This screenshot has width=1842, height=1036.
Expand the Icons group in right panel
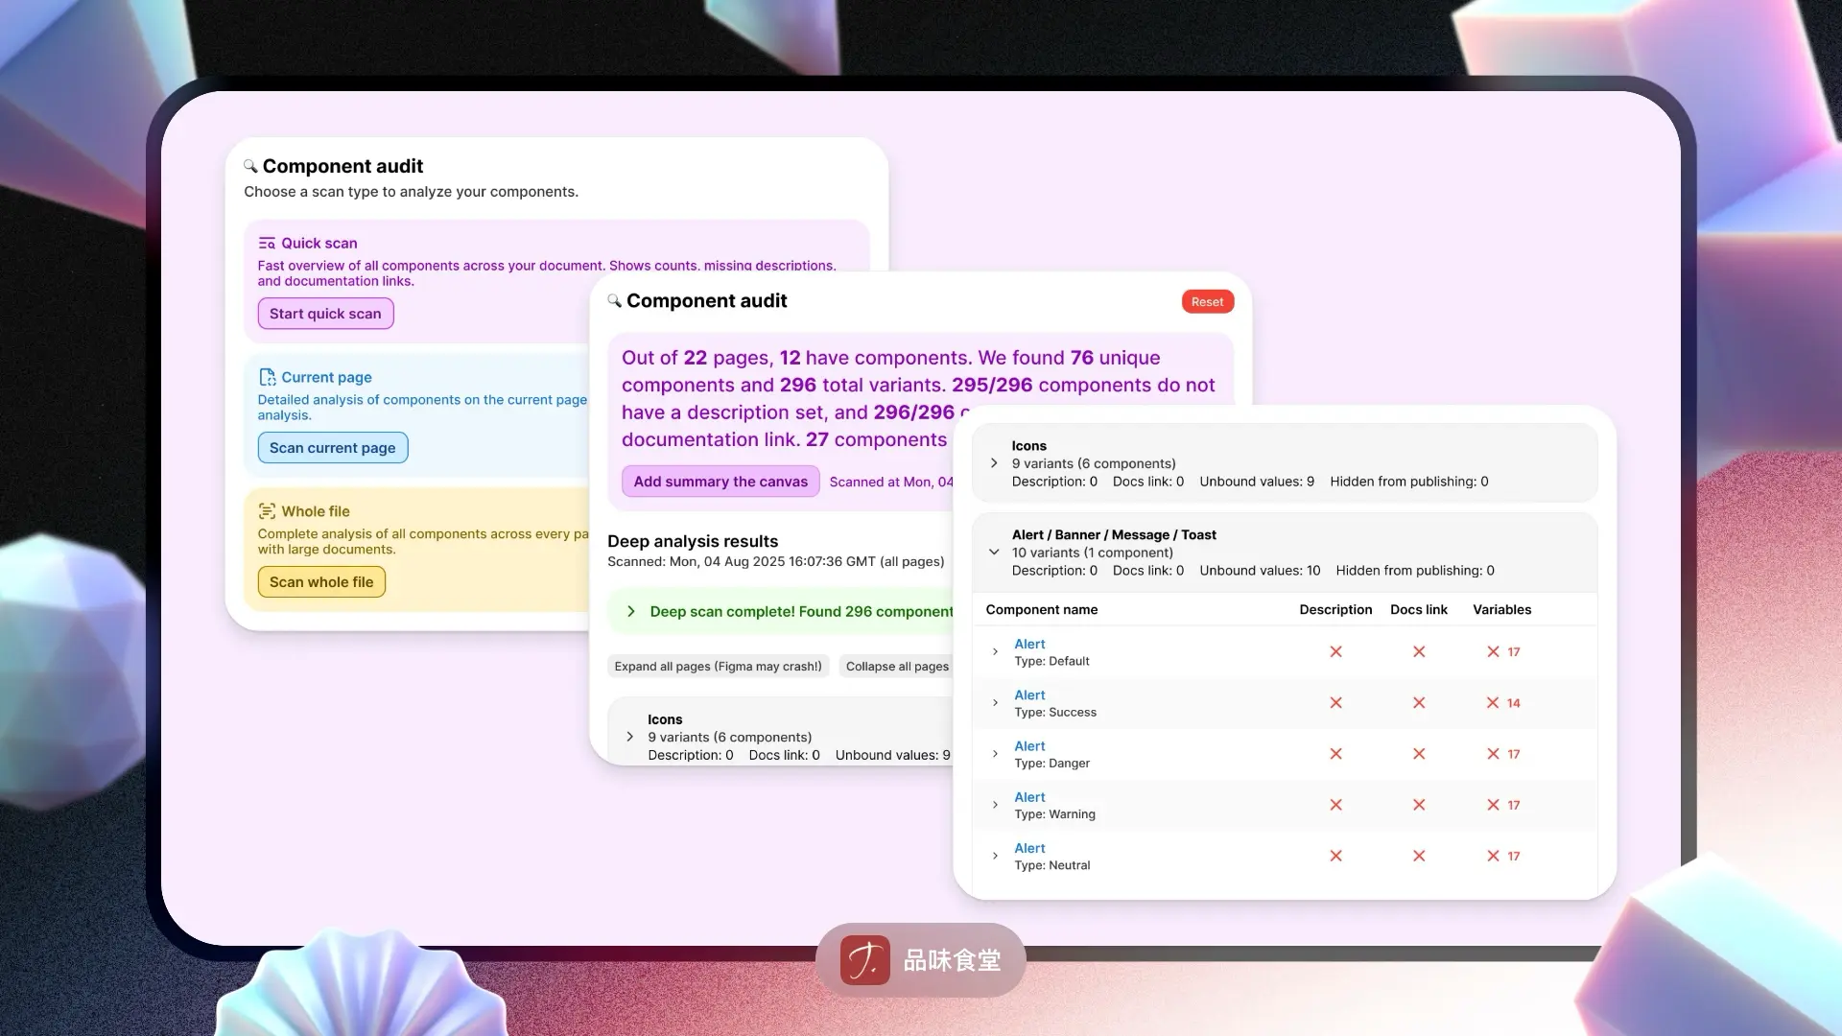click(x=994, y=463)
